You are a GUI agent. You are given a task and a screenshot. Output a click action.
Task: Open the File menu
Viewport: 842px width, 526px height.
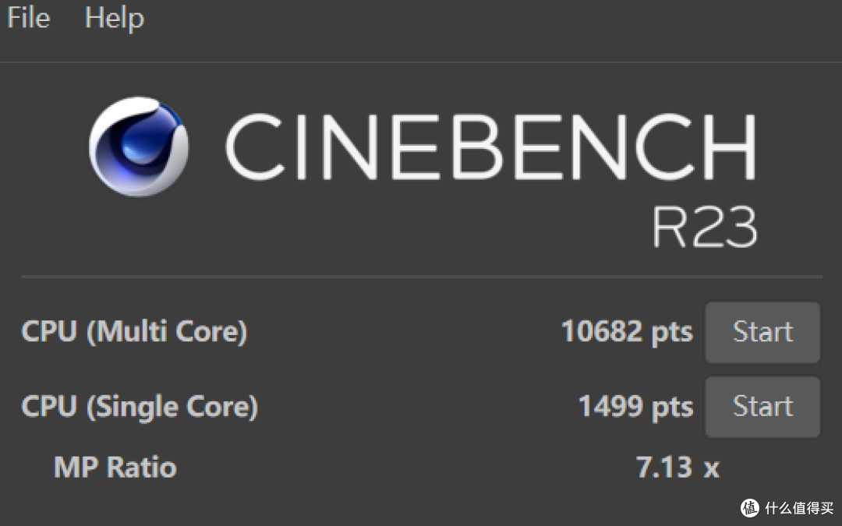point(28,18)
